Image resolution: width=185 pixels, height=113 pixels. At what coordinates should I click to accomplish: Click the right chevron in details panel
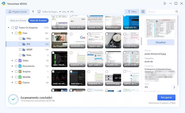coord(174,87)
